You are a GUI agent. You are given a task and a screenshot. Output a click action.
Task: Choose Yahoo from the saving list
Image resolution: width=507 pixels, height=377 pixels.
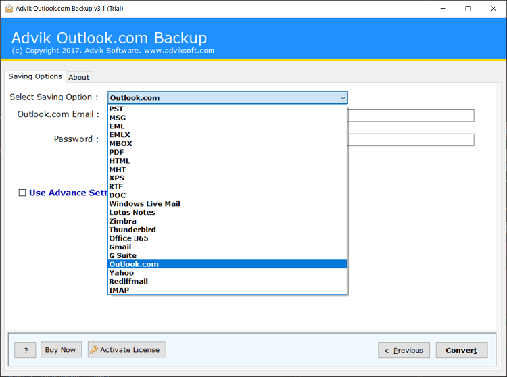(227, 273)
